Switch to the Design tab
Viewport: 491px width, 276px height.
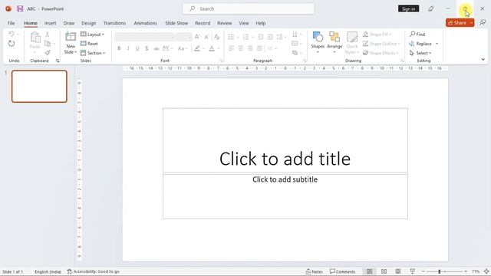pyautogui.click(x=89, y=23)
